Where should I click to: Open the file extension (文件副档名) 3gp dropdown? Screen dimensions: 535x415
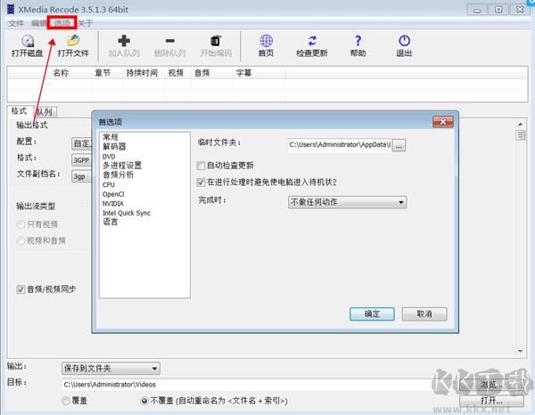tap(82, 176)
